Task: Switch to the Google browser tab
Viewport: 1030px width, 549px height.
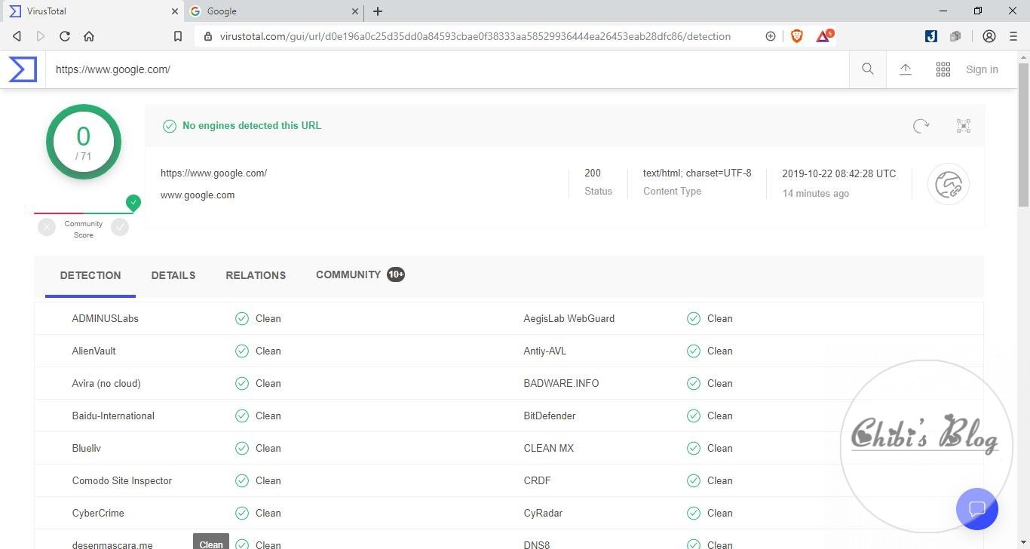Action: tap(272, 11)
